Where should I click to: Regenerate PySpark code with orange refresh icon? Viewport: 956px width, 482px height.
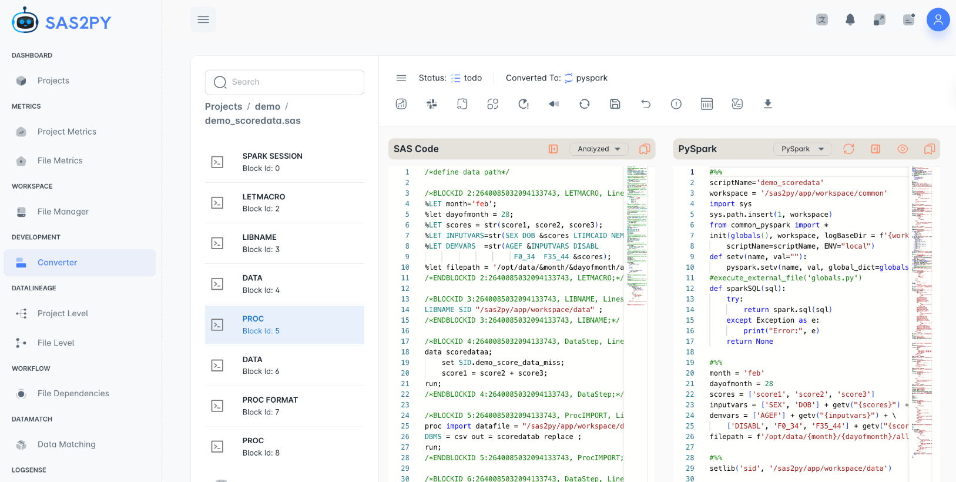click(848, 149)
